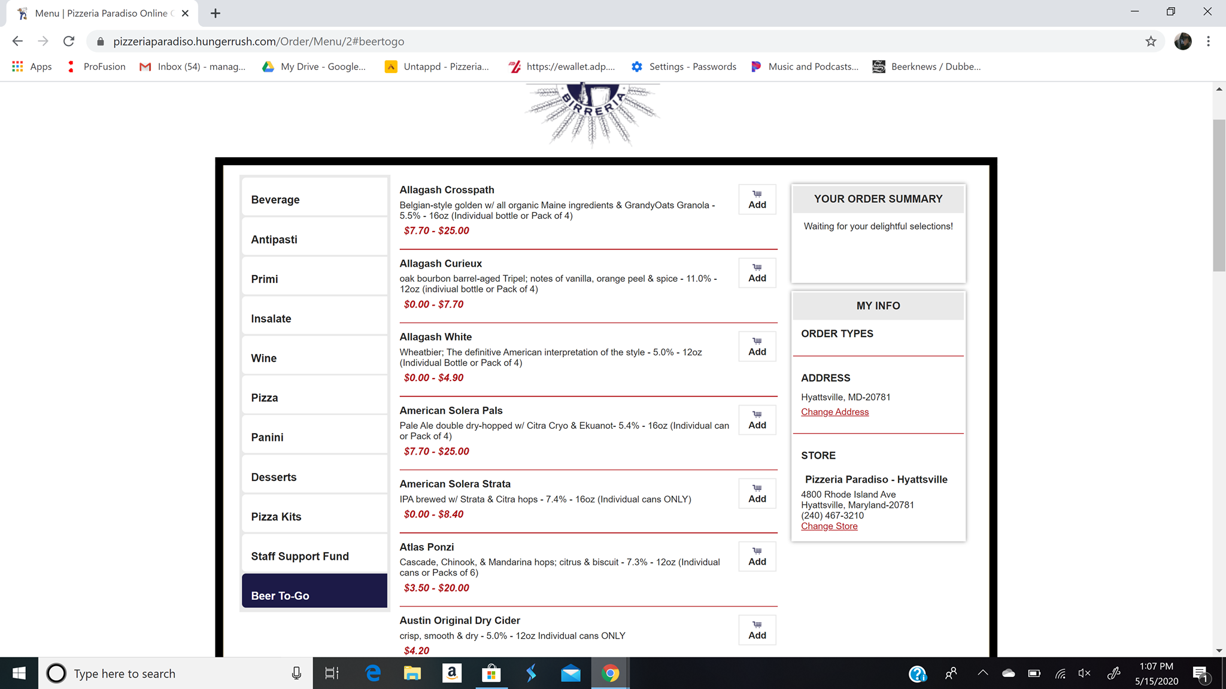Click the browser address bar URL

[x=259, y=41]
